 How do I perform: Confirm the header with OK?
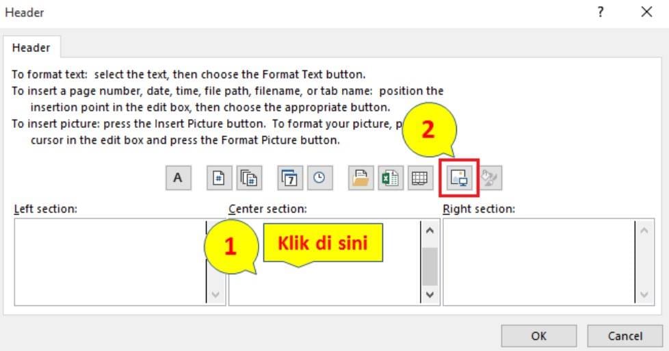click(539, 336)
